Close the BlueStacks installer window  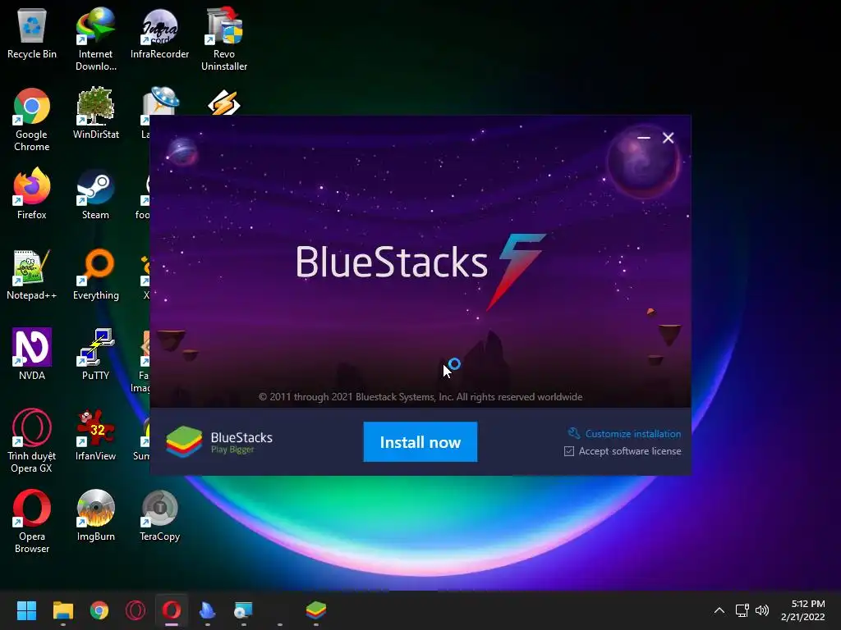(x=669, y=138)
